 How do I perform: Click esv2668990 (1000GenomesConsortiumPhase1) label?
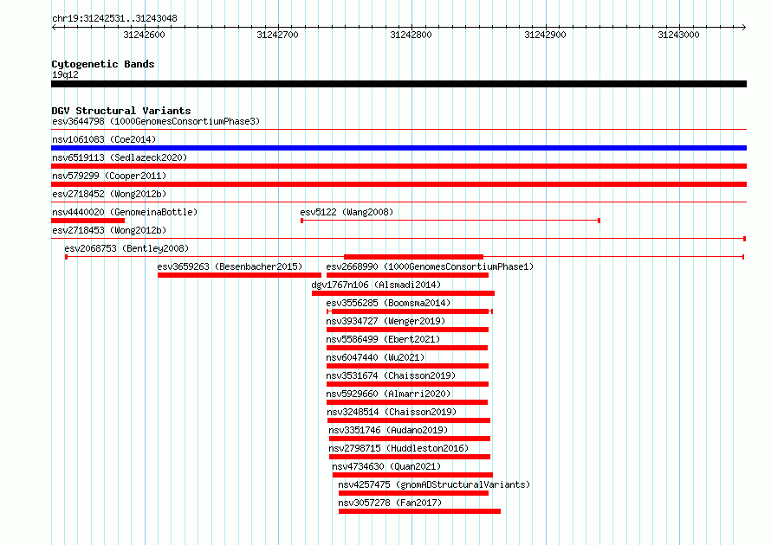click(x=430, y=266)
